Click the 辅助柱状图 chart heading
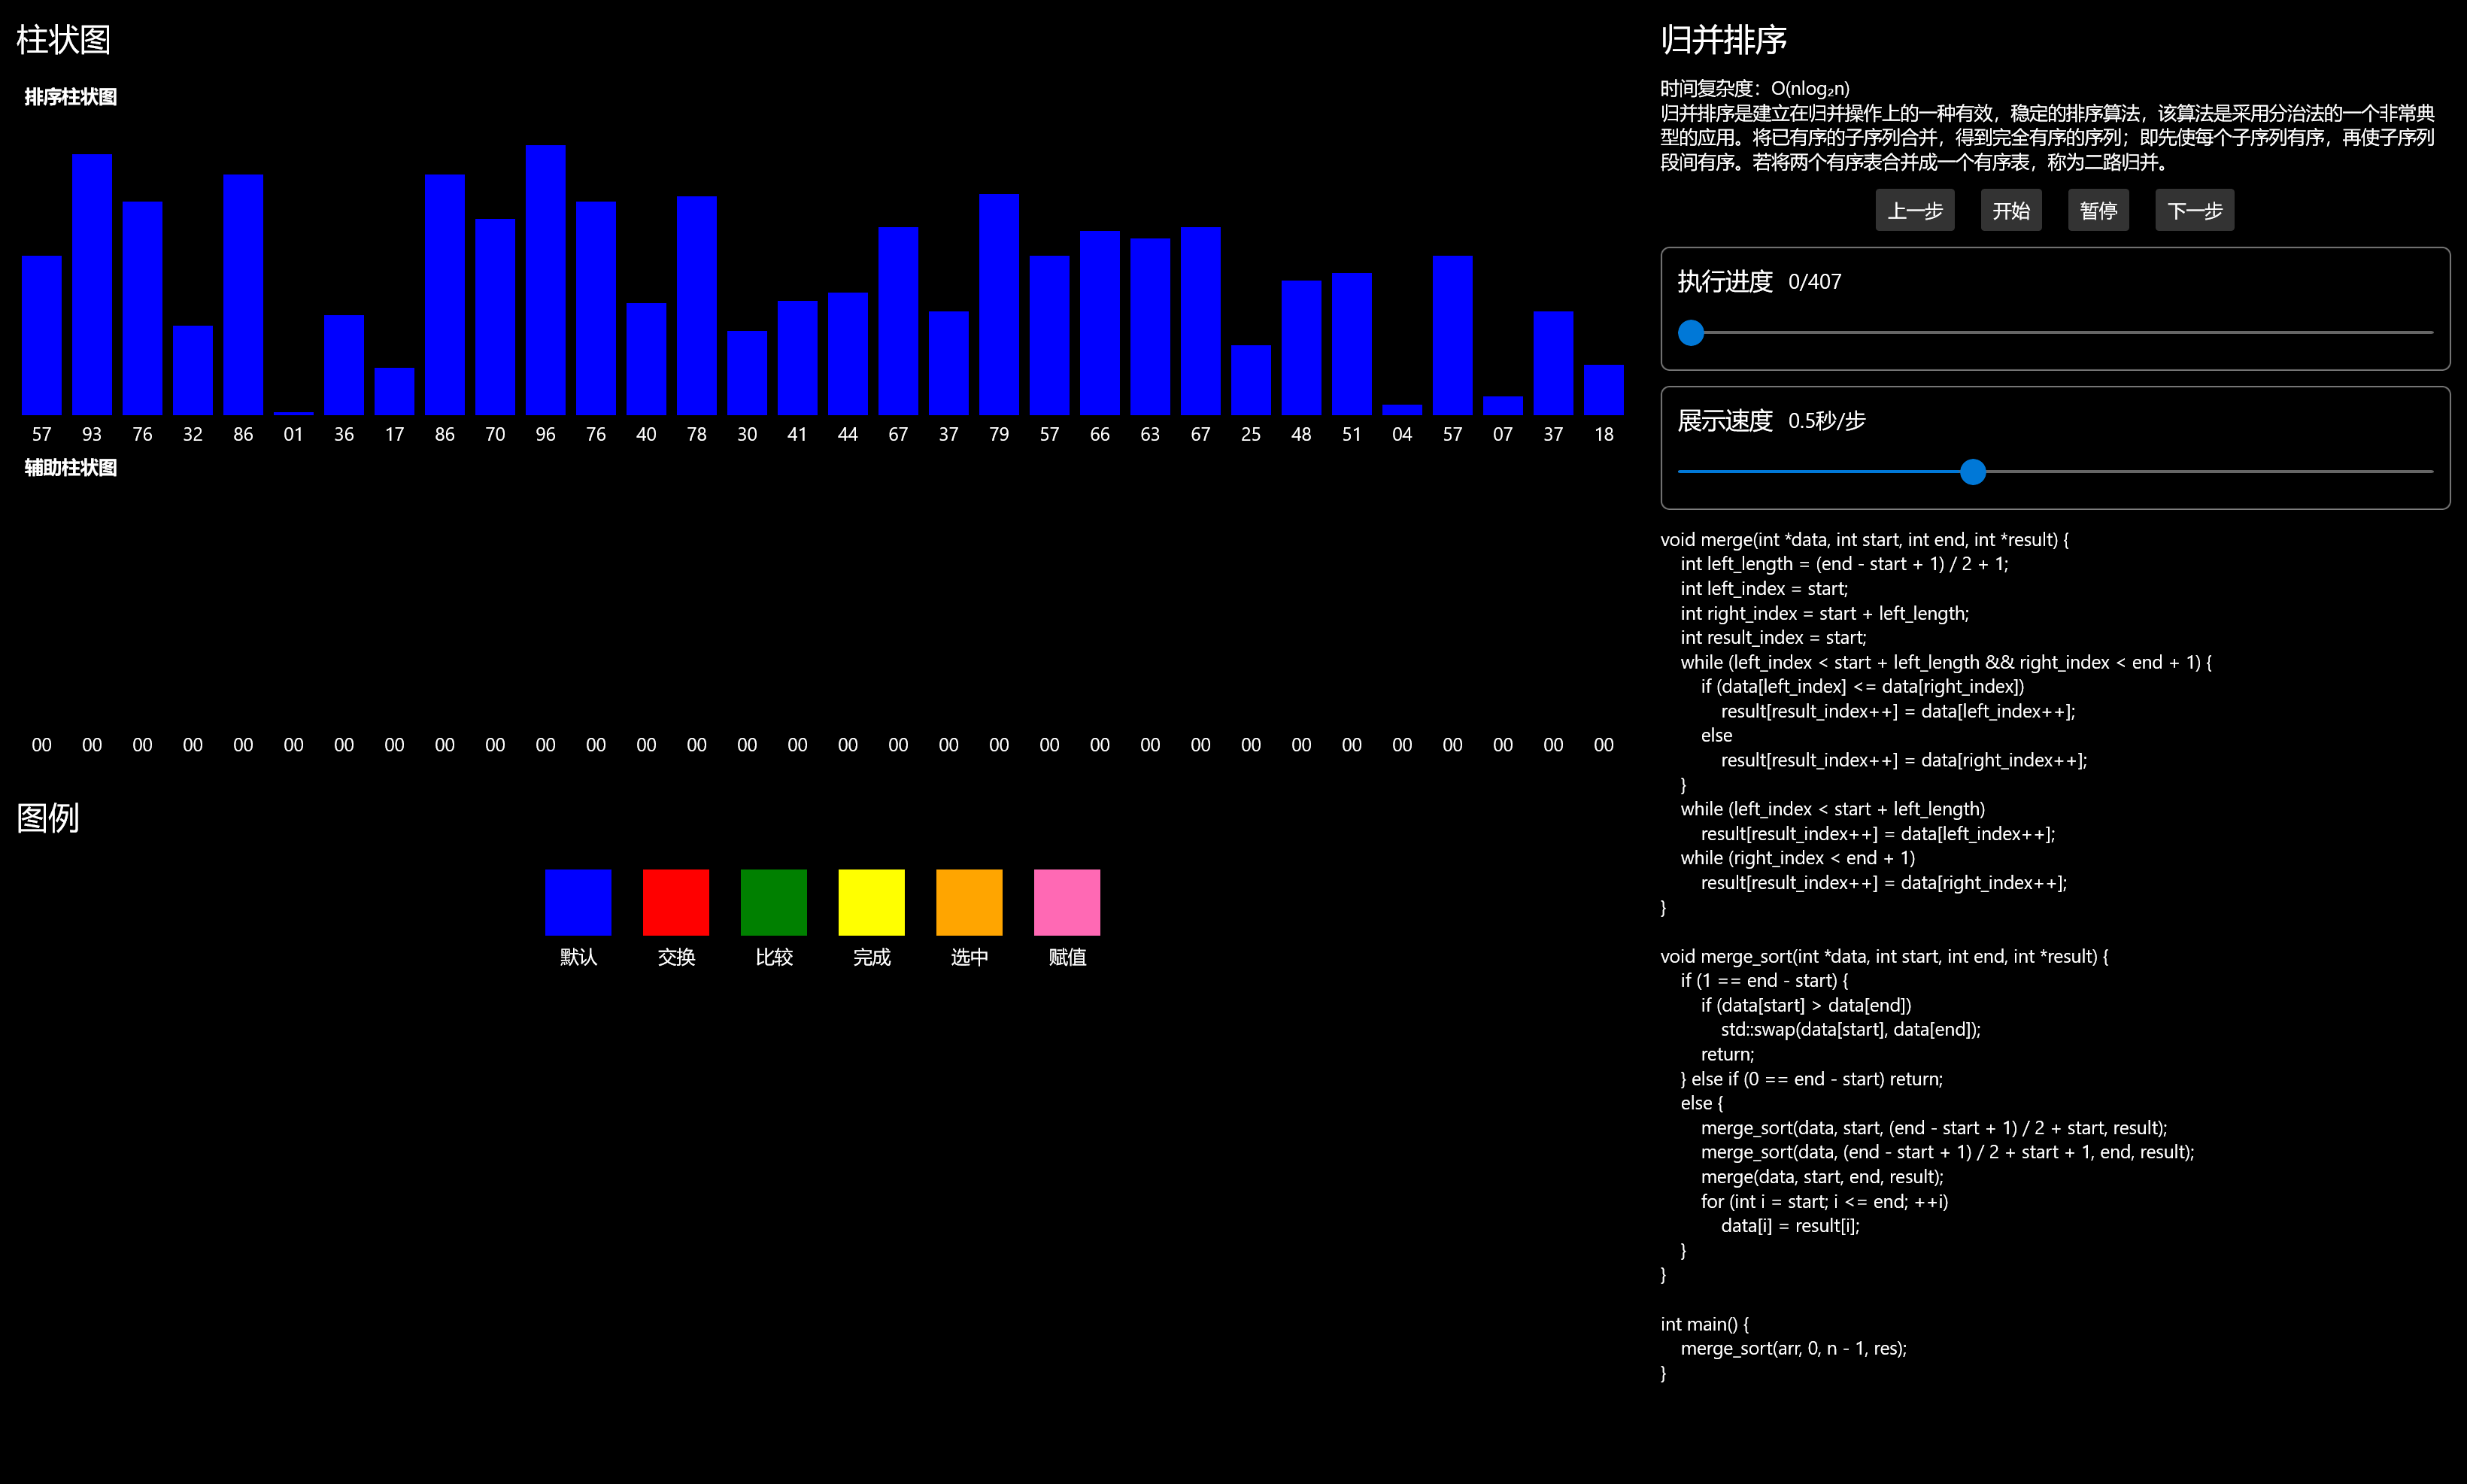 click(x=71, y=468)
